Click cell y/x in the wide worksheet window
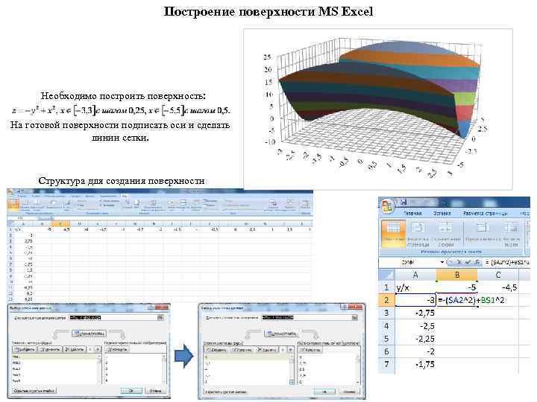The height and width of the screenshot is (402, 537). click(23, 229)
